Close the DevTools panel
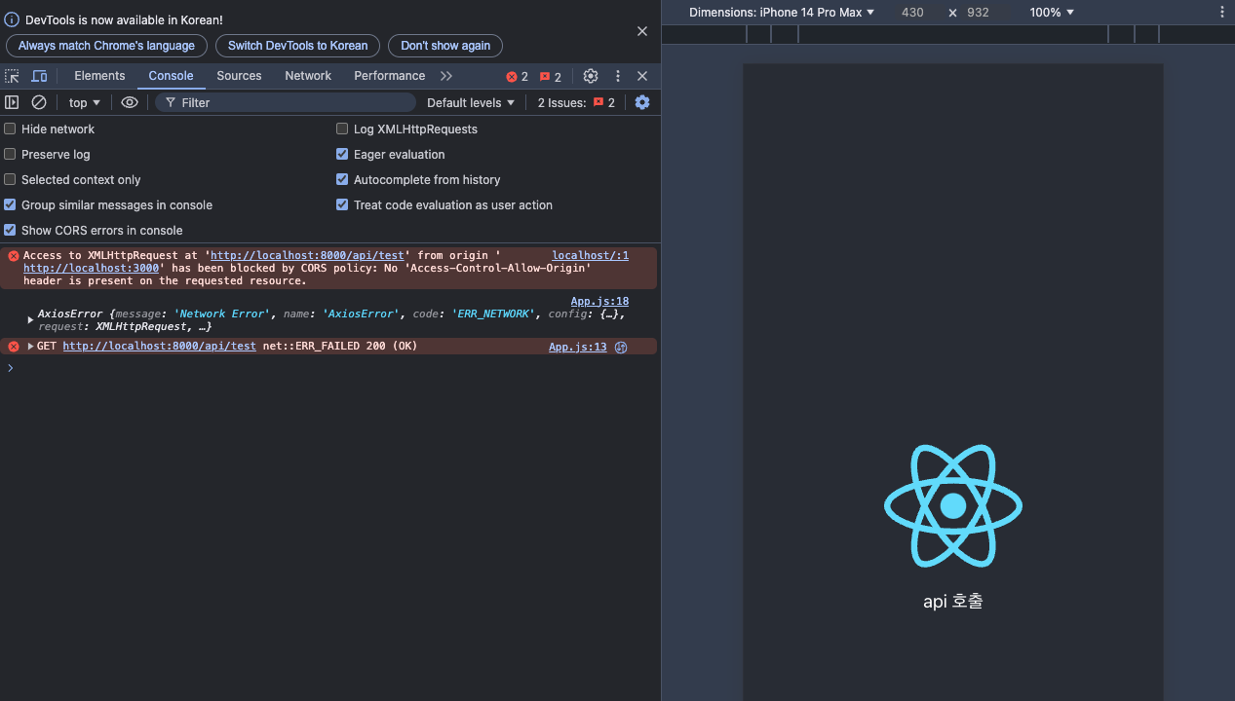The width and height of the screenshot is (1235, 701). (x=642, y=76)
